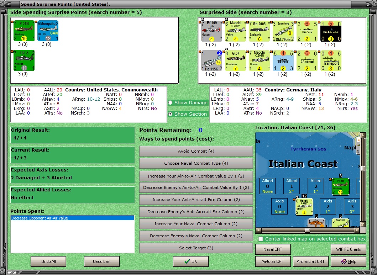This screenshot has height=275, width=377.
Task: Click the Macchi Veltro counter on the map
Action: (304, 207)
